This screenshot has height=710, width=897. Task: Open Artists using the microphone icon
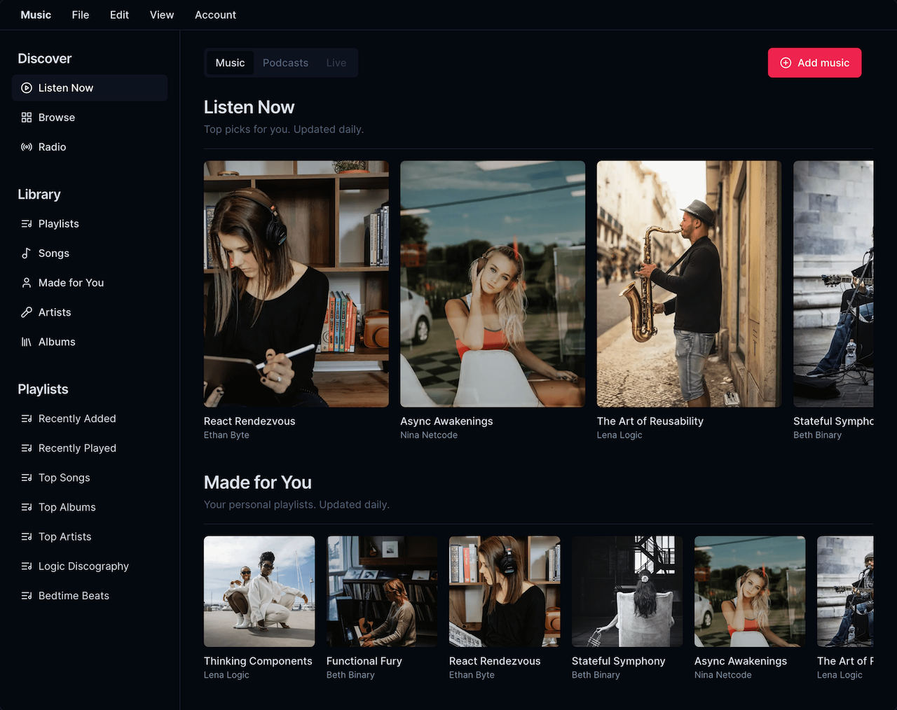click(26, 312)
